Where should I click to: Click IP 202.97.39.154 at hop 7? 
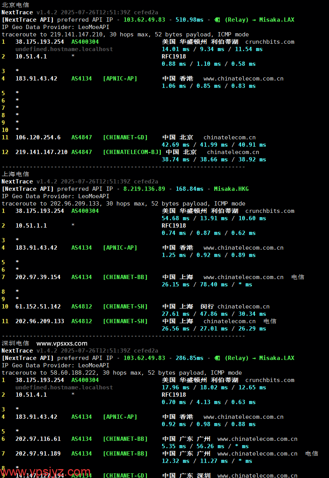click(x=38, y=277)
